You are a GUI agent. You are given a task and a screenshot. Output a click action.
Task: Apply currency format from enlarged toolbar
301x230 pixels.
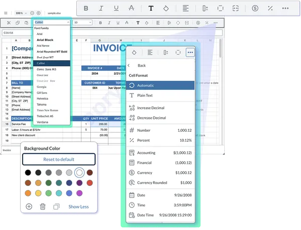coord(255,8)
